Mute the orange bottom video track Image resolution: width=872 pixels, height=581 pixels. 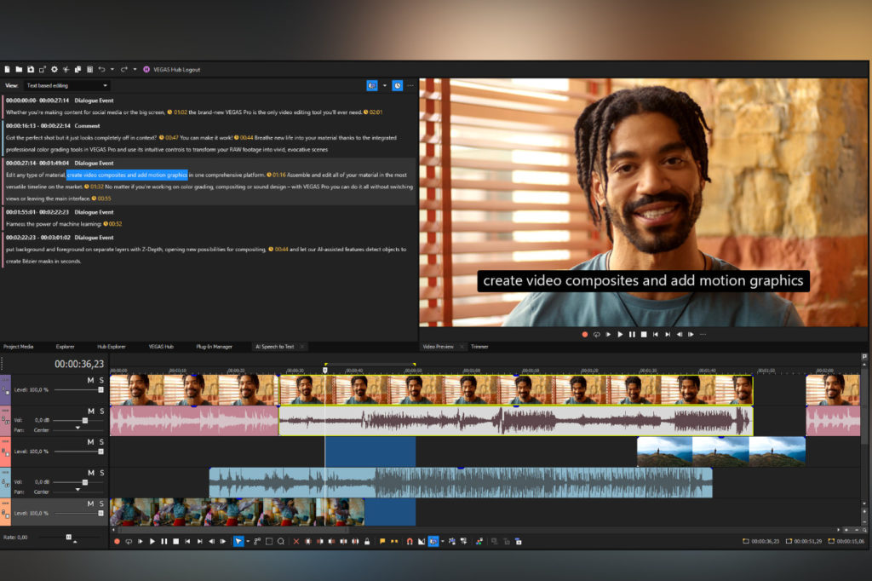[x=90, y=503]
